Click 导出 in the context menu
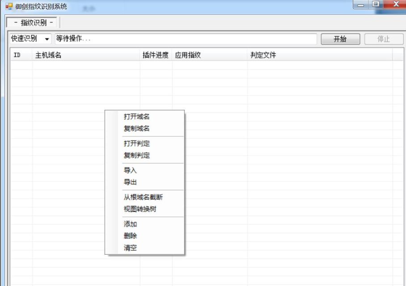 tap(131, 182)
